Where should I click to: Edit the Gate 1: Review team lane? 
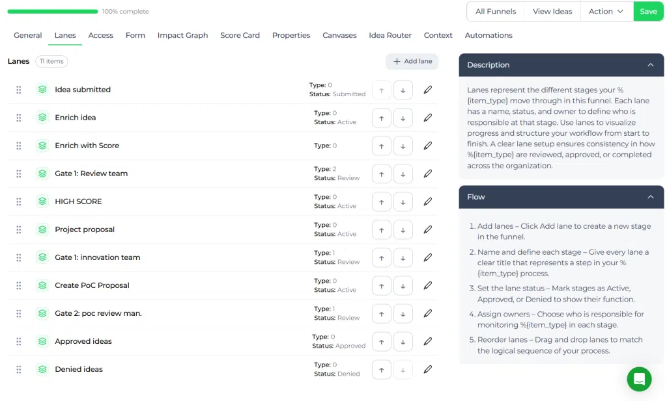(427, 174)
